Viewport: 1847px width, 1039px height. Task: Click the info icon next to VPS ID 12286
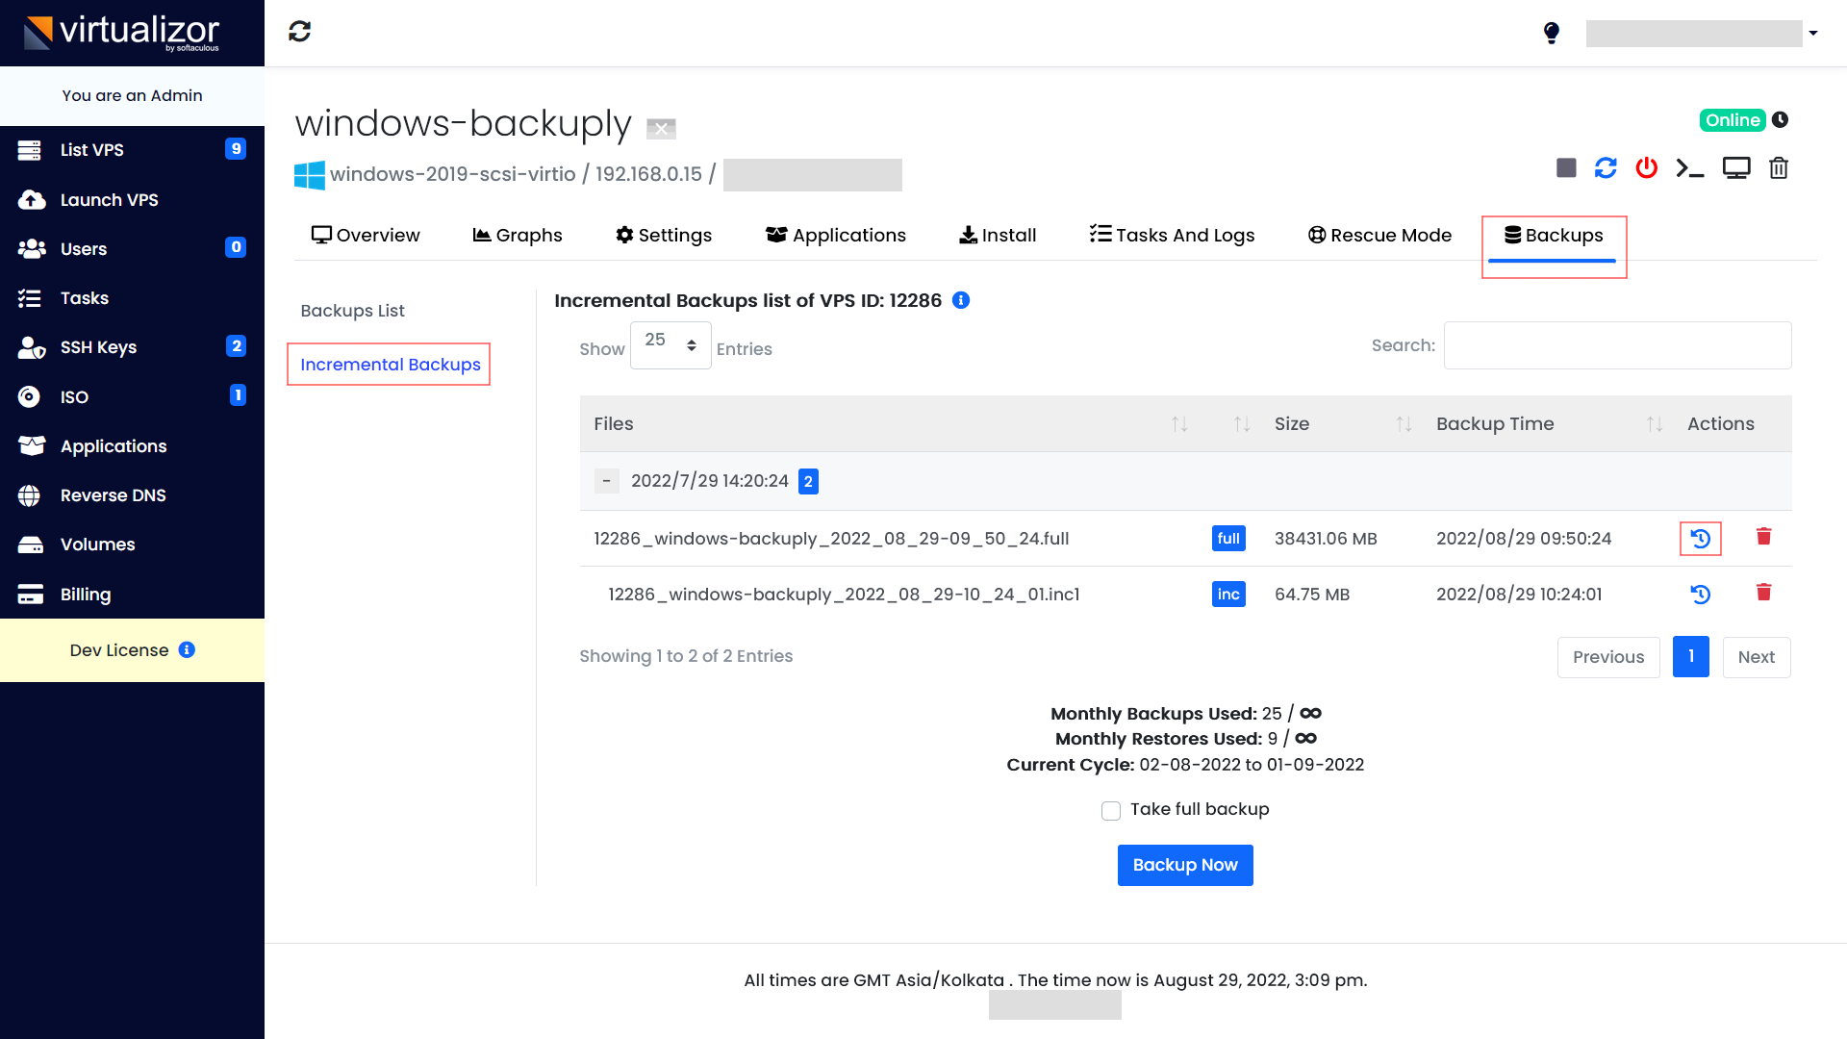(959, 301)
